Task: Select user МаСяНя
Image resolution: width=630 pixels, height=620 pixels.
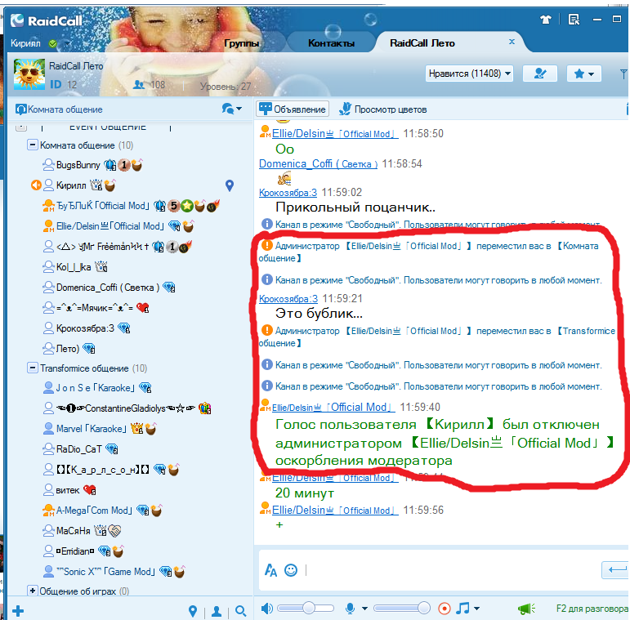Action: click(x=73, y=531)
